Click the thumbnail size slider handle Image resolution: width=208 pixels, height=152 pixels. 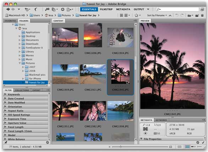[x=121, y=147]
